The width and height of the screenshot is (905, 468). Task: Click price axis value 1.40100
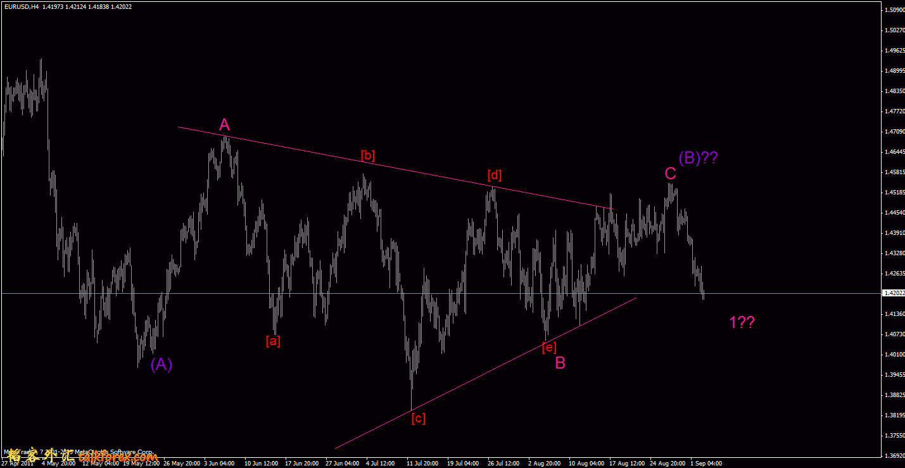(894, 355)
